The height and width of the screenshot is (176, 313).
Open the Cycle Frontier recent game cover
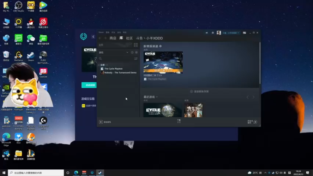(162, 110)
